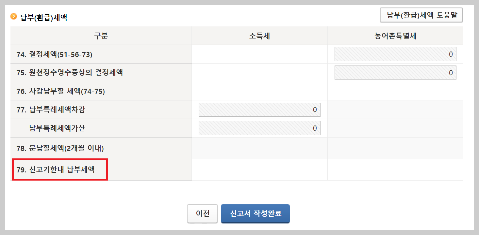Screen dimensions: 479x235
Task: Click the empty 소득세 cell for row 74
Action: point(259,54)
